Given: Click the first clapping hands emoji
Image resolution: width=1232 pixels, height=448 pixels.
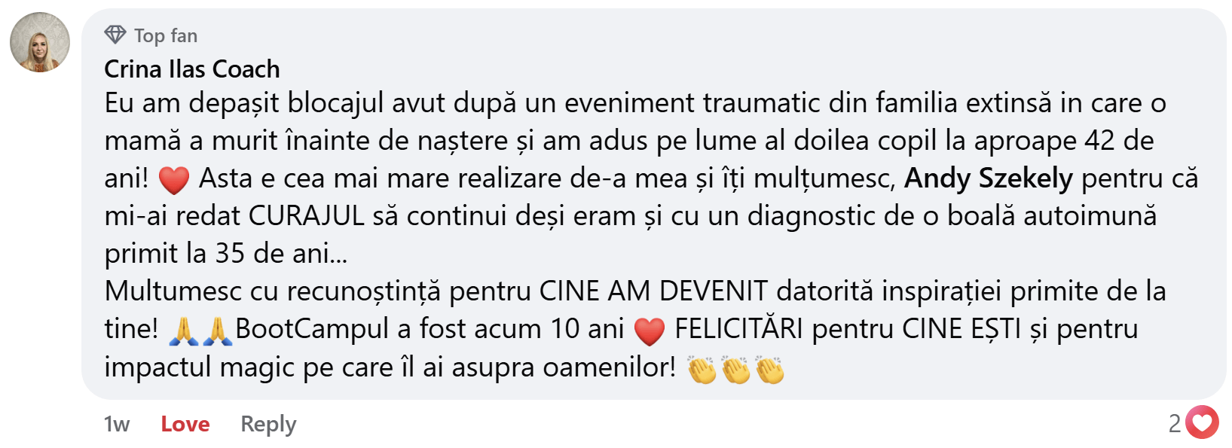Looking at the screenshot, I should (x=702, y=369).
